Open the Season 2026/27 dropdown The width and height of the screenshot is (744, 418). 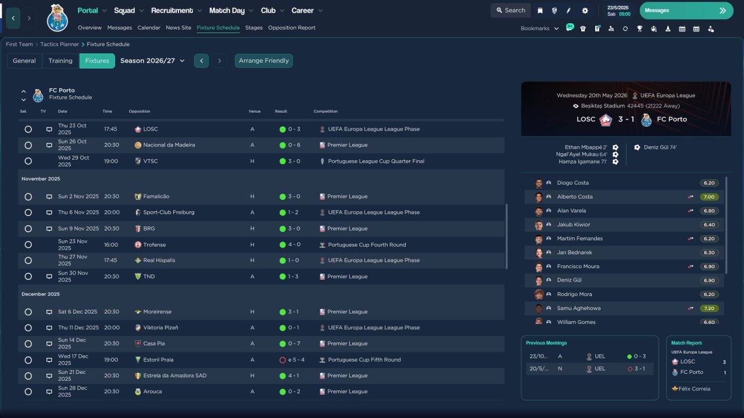coord(152,60)
